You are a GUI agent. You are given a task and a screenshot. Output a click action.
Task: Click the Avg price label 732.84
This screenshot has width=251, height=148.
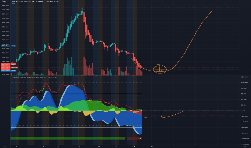click(8, 46)
